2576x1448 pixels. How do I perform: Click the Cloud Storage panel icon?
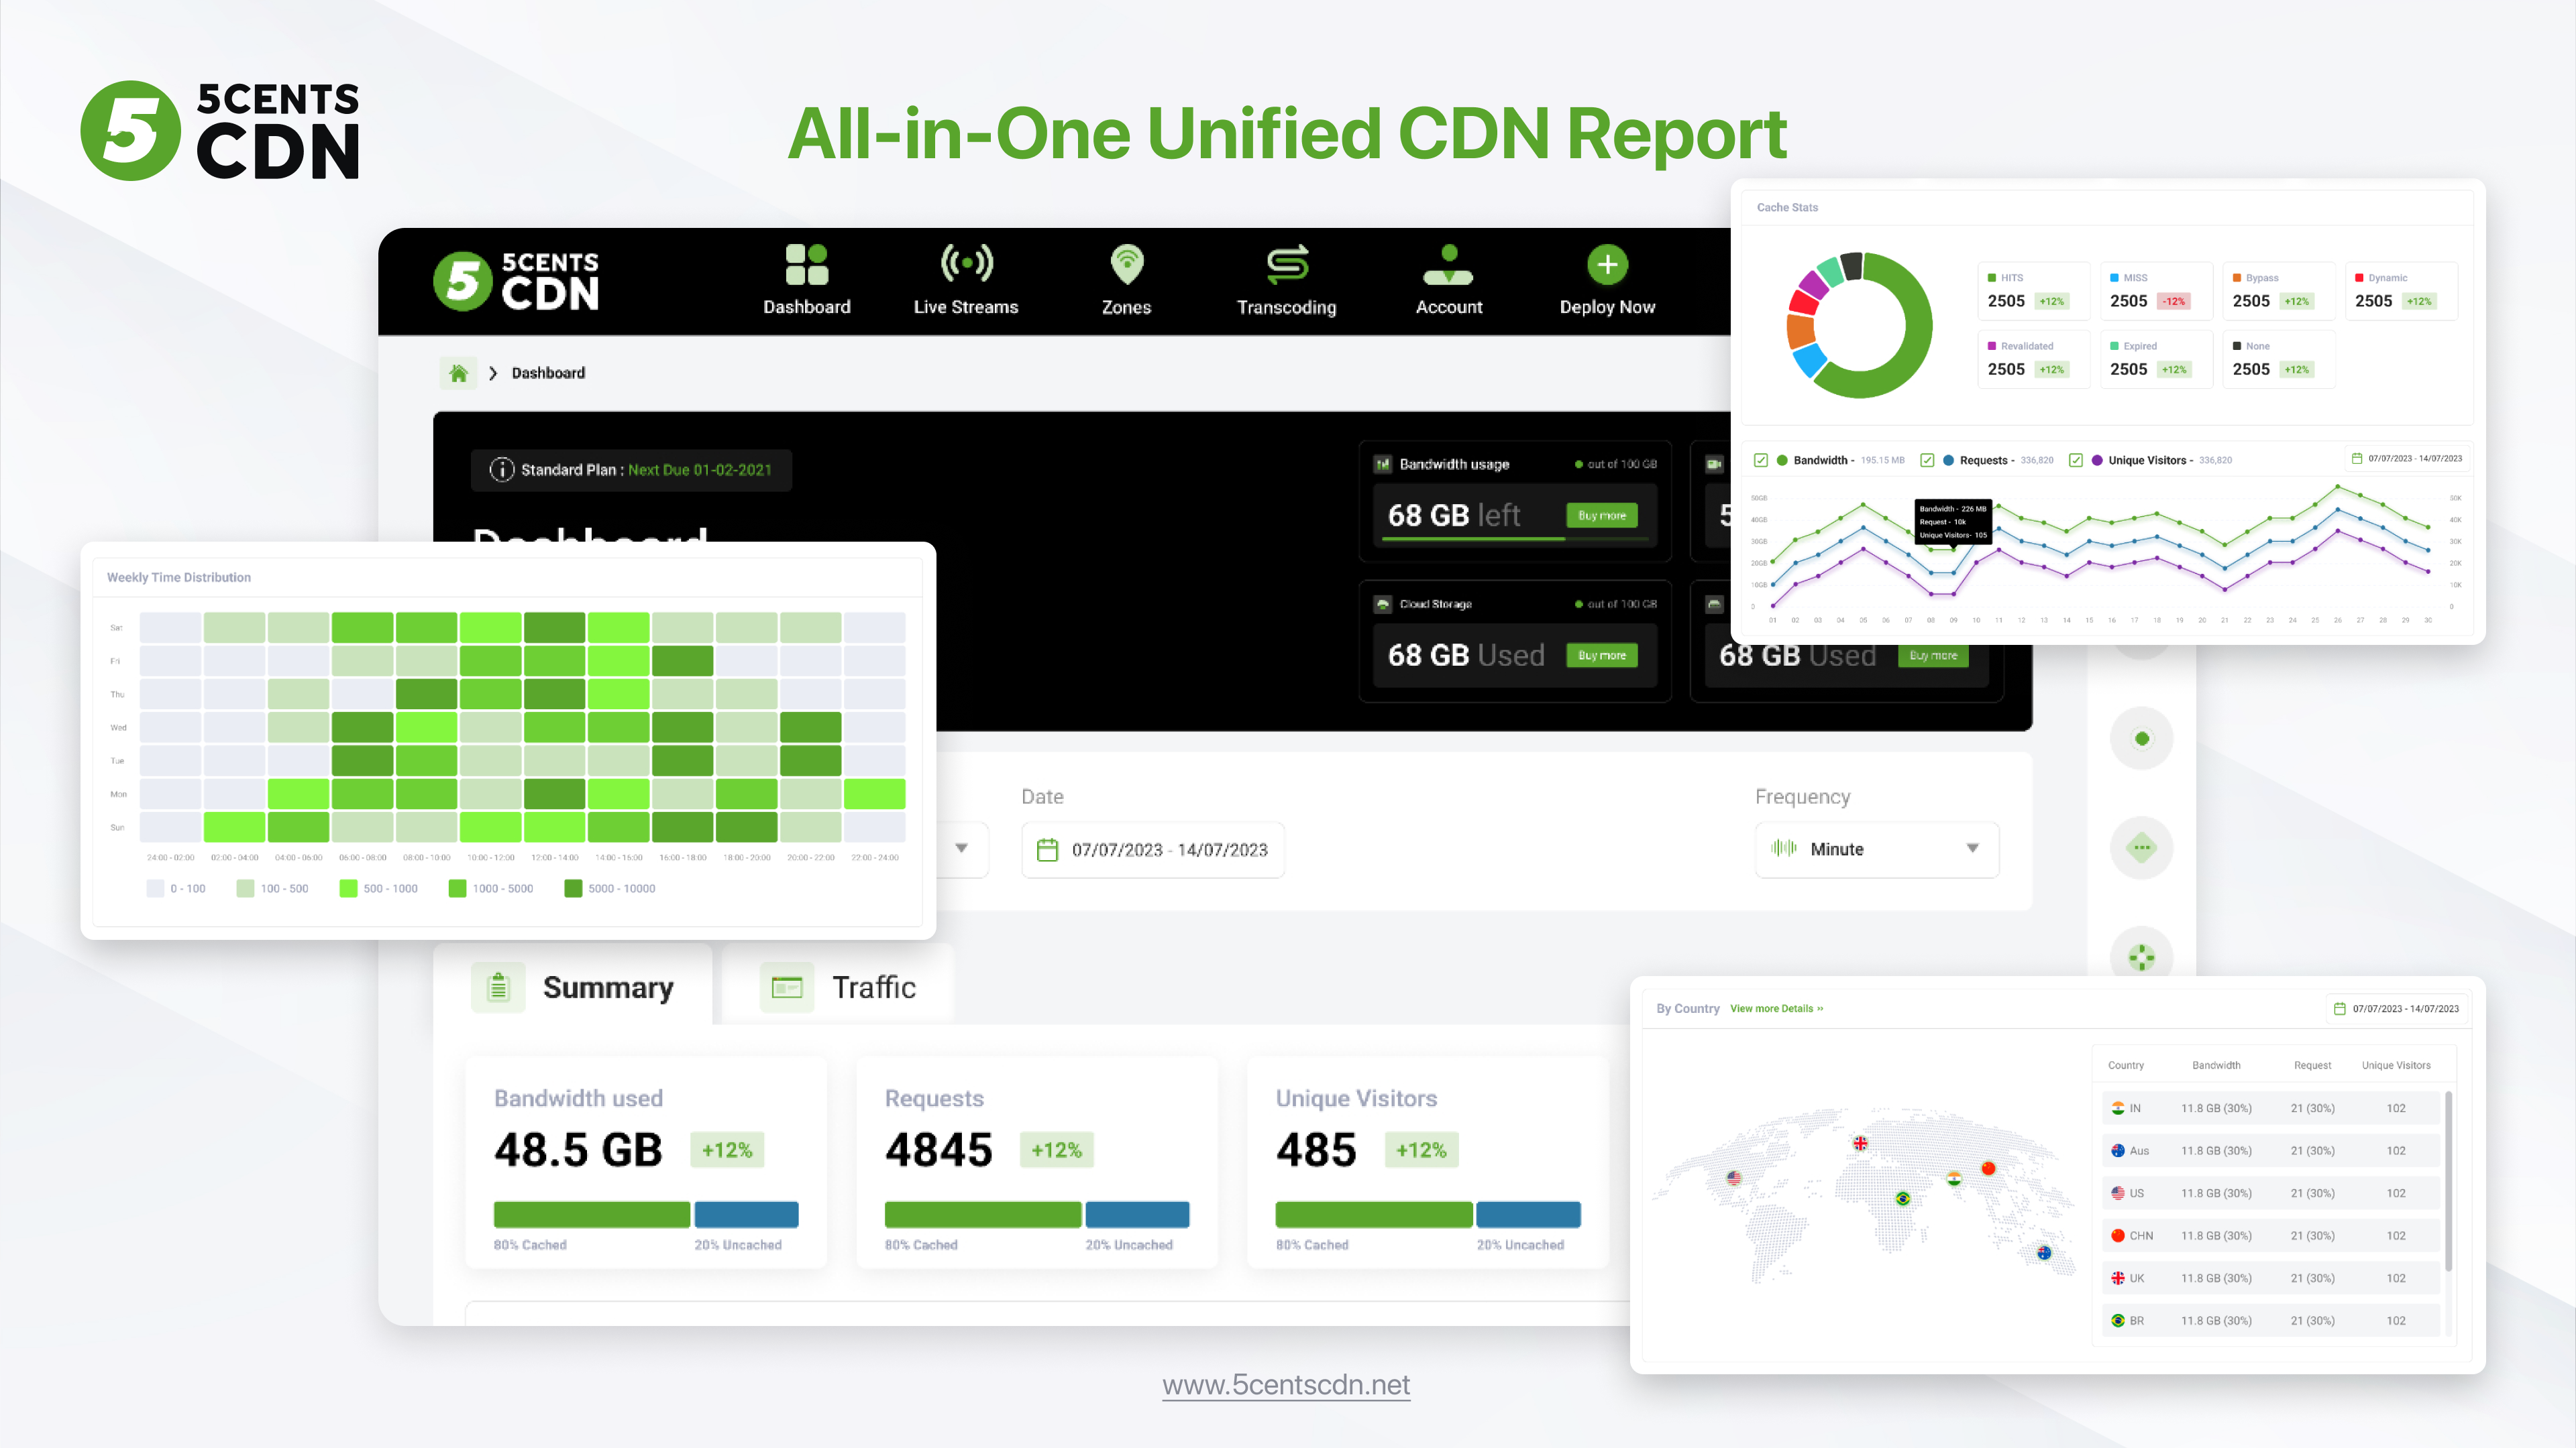(1387, 603)
